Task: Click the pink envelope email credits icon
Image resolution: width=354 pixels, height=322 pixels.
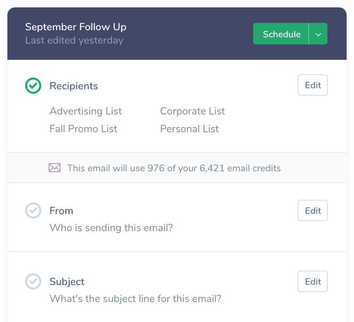Action: [55, 168]
